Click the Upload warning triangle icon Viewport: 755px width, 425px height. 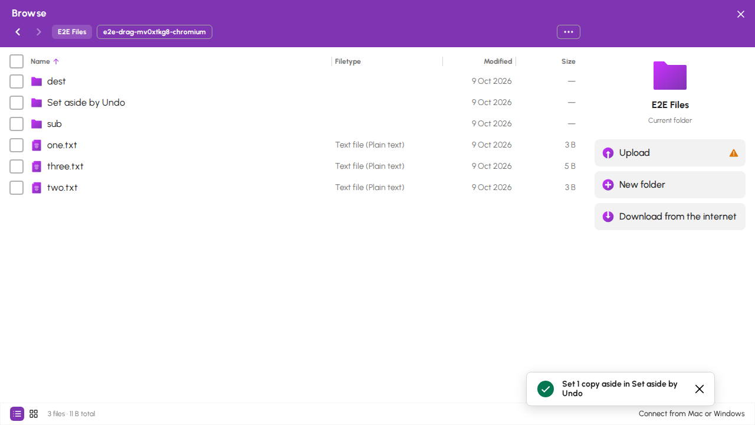click(734, 153)
